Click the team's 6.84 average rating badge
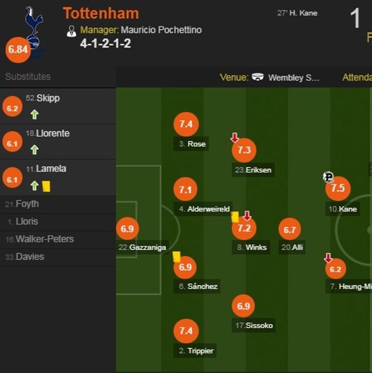 tap(18, 50)
